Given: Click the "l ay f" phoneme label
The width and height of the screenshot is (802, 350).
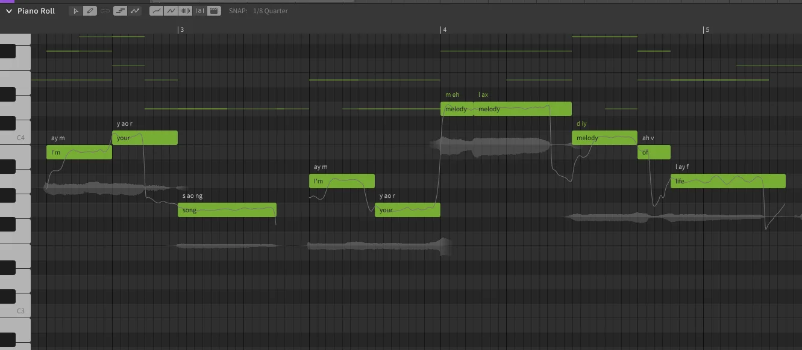Looking at the screenshot, I should tap(681, 167).
